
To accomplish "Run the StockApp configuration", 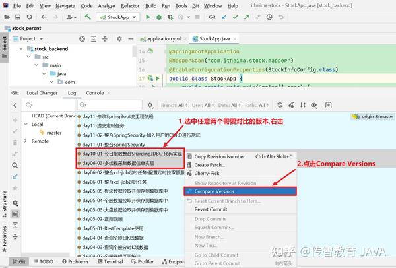I will click(148, 17).
